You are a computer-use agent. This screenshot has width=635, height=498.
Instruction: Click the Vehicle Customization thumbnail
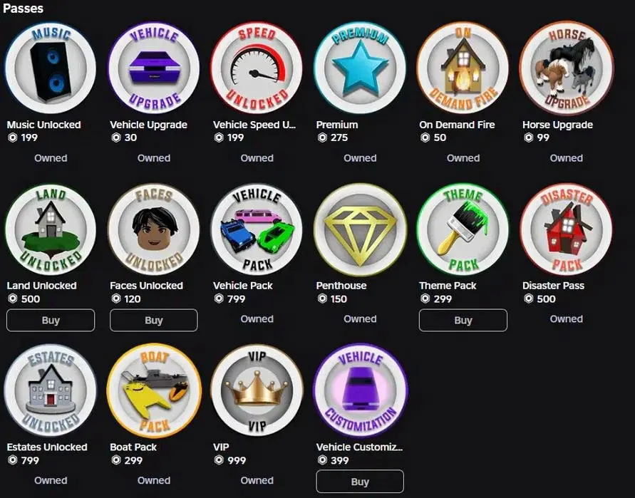tap(360, 390)
